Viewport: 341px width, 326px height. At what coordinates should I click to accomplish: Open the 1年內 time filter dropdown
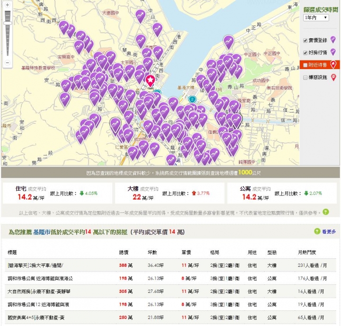[316, 18]
